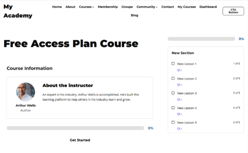Click the My Academy site logo
Screen dimensions: 248x153
click(18, 11)
